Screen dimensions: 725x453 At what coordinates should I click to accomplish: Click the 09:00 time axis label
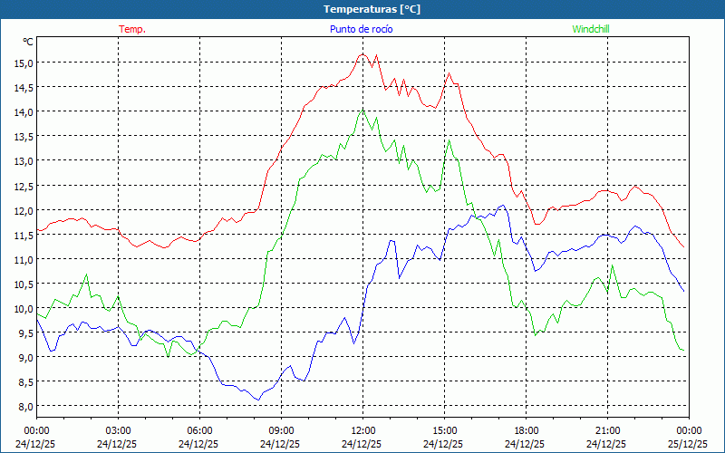tap(281, 430)
